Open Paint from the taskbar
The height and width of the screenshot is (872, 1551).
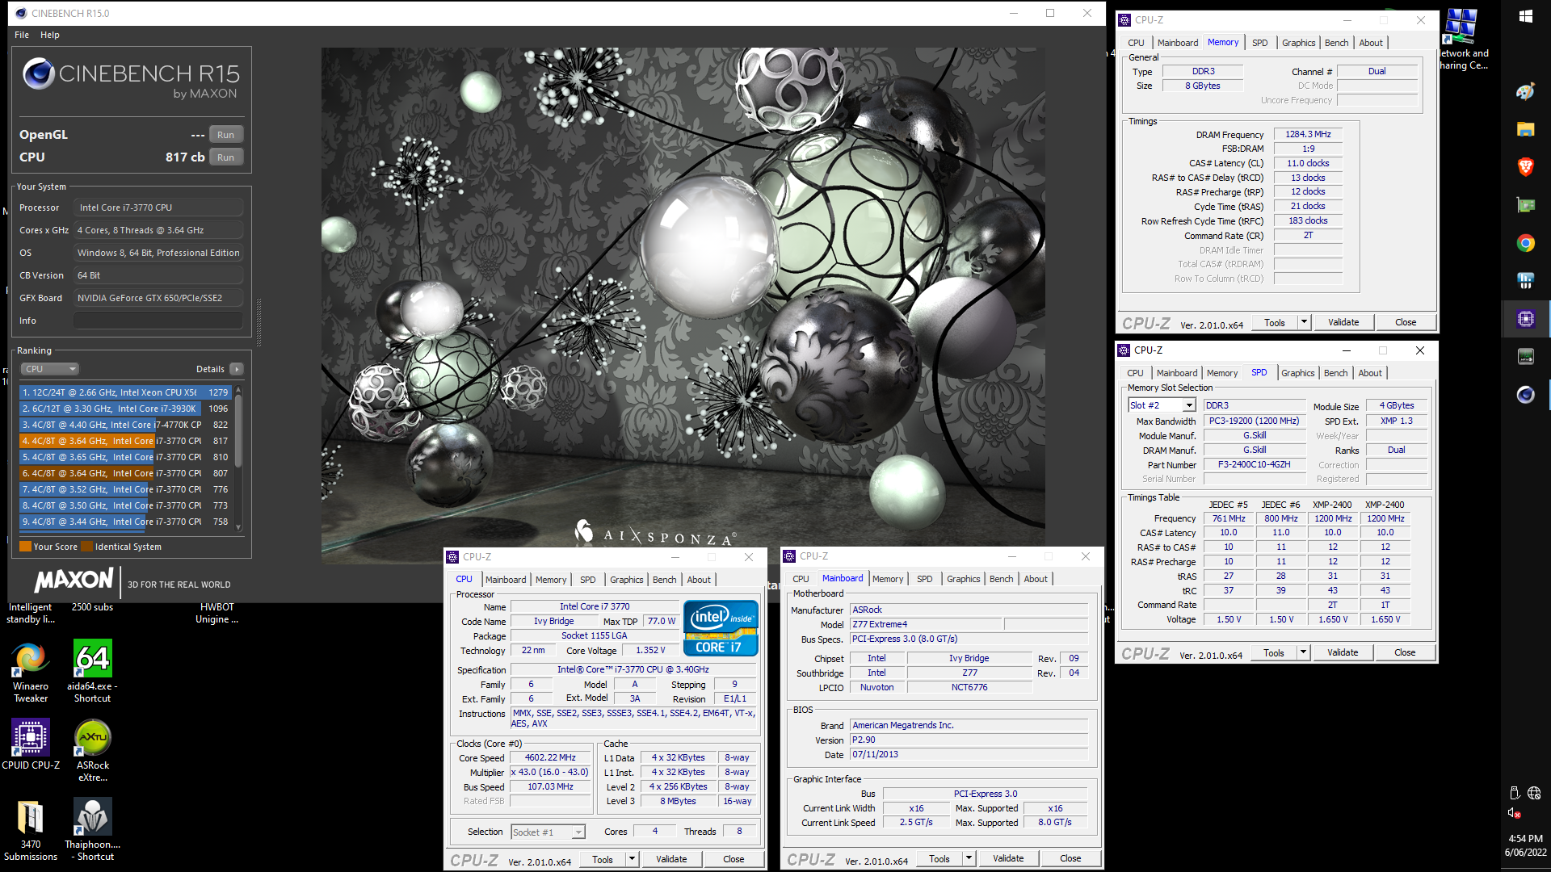click(1525, 91)
